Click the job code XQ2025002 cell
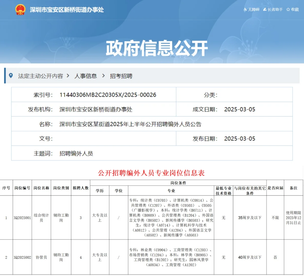This screenshot has height=276, width=304. click(22, 258)
